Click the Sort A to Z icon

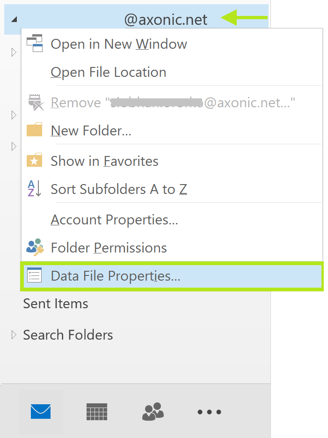35,189
